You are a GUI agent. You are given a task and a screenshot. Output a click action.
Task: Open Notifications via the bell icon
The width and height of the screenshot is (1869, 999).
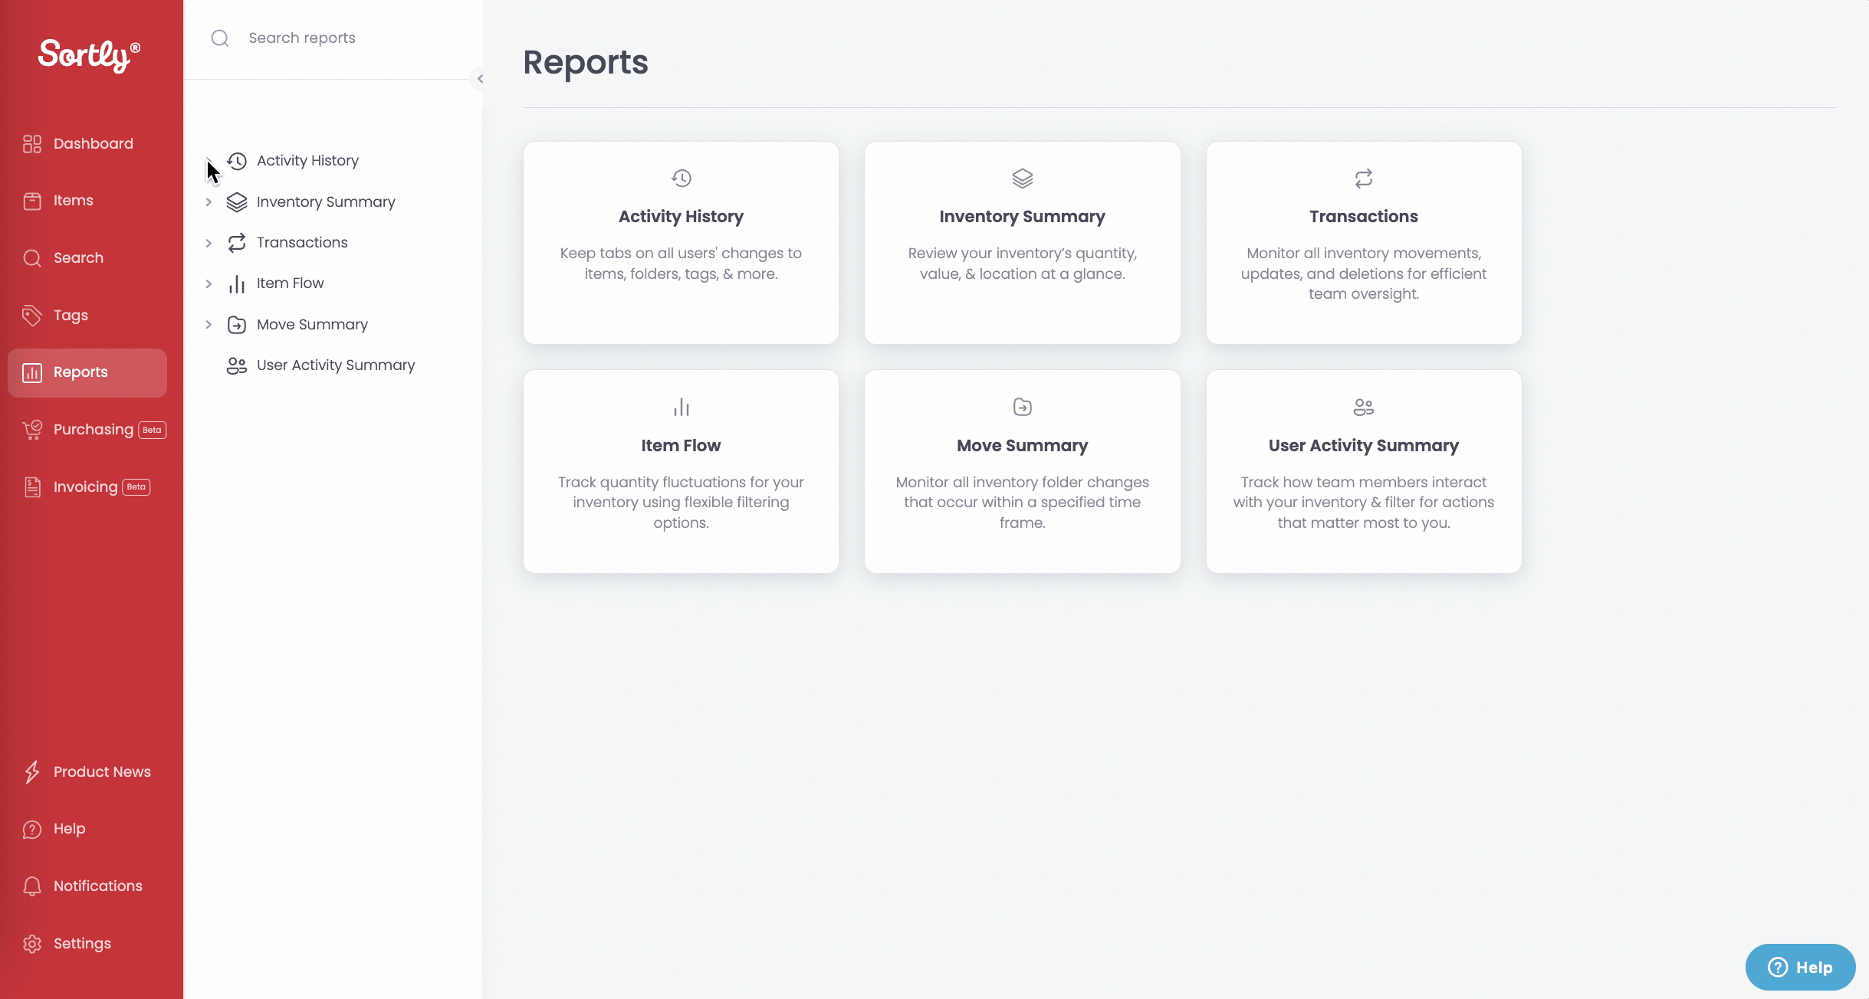tap(32, 886)
